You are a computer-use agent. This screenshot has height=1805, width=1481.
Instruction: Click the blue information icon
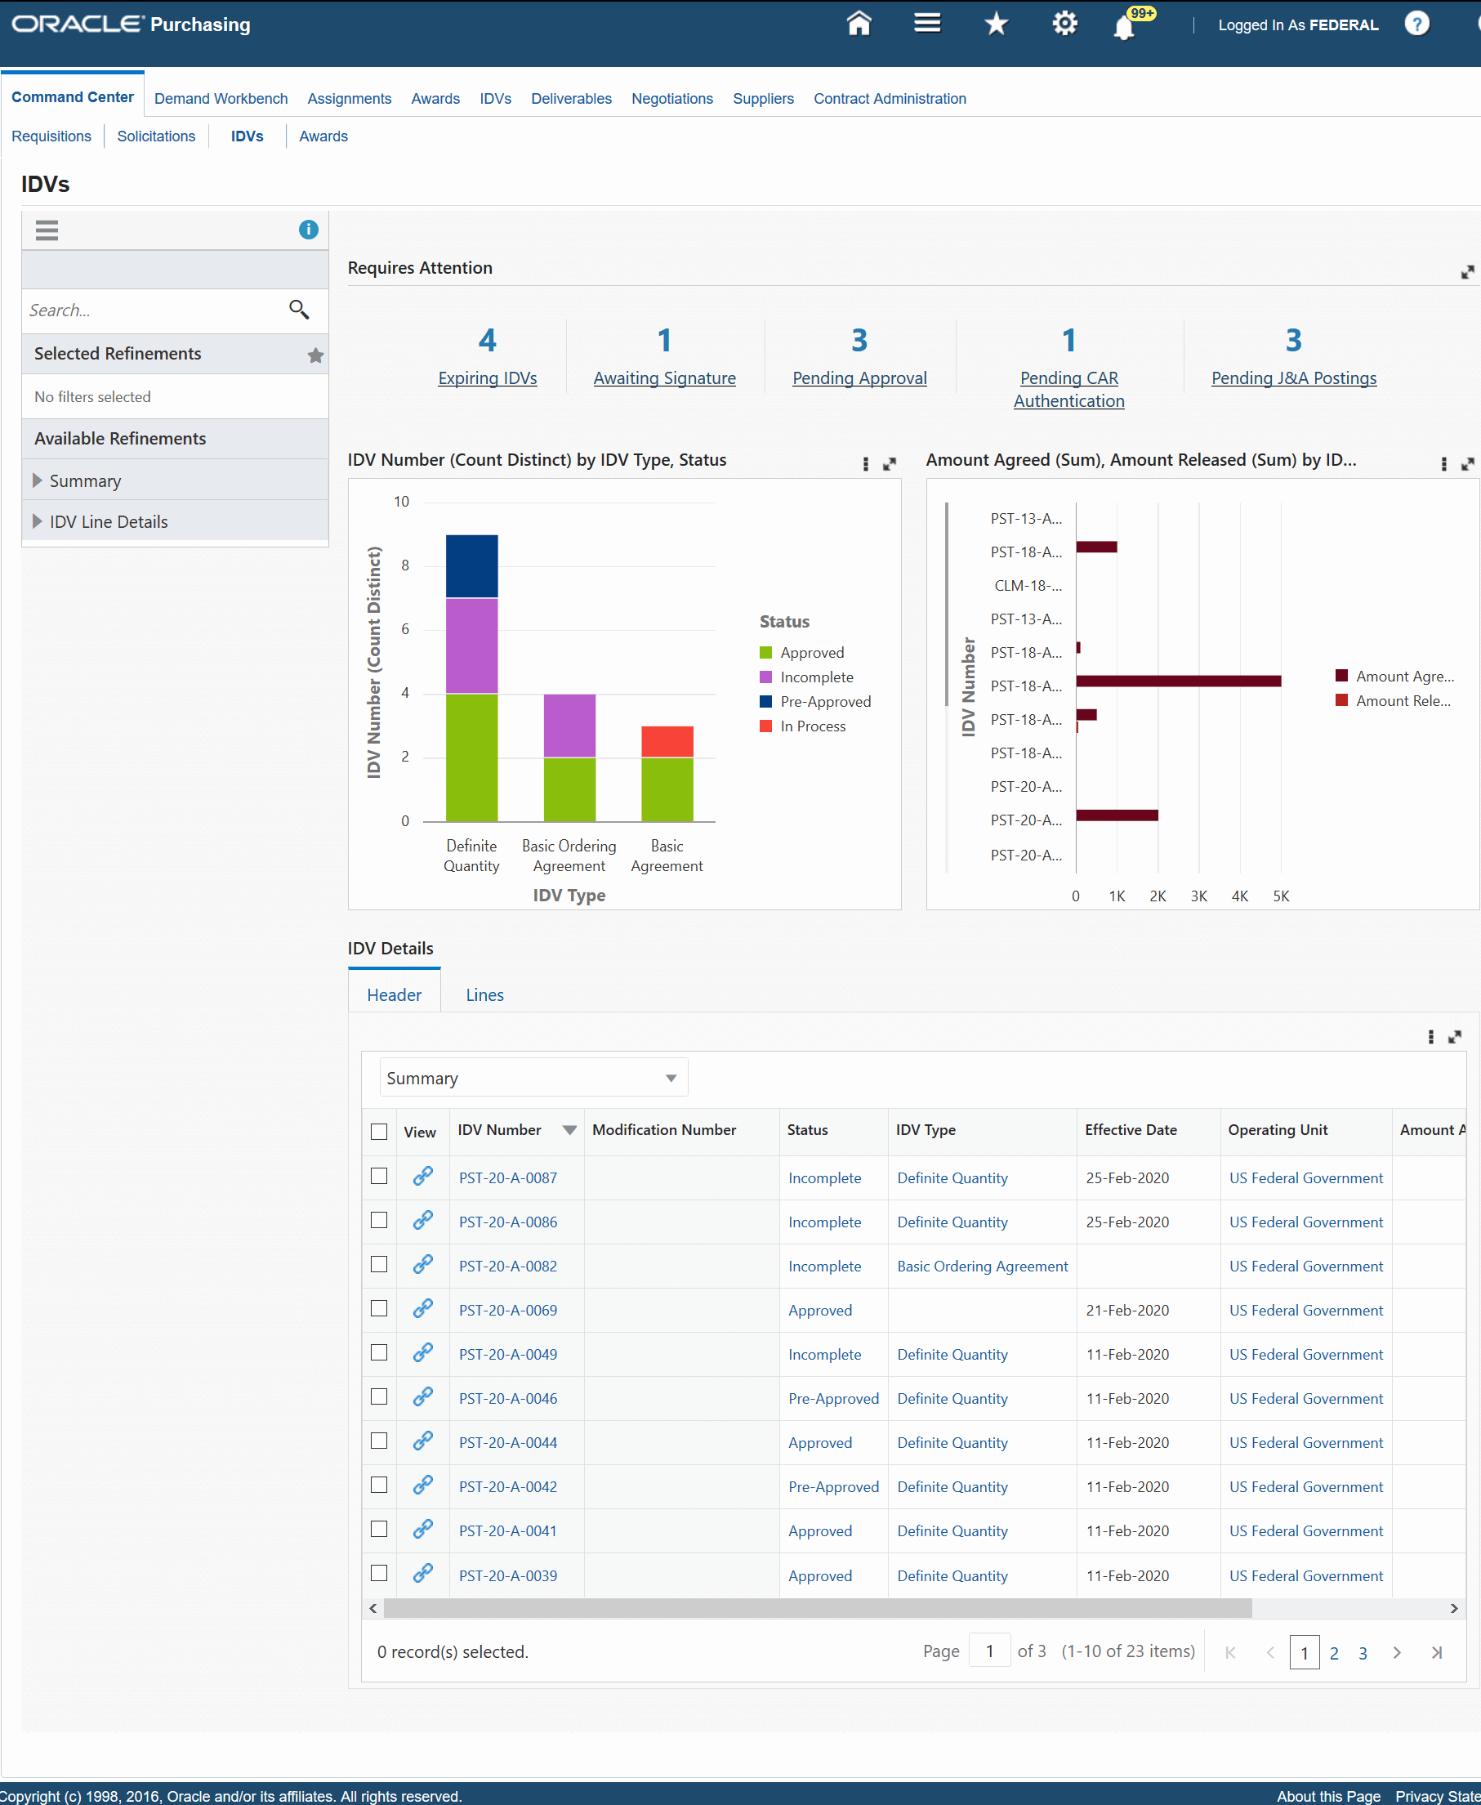pyautogui.click(x=308, y=230)
